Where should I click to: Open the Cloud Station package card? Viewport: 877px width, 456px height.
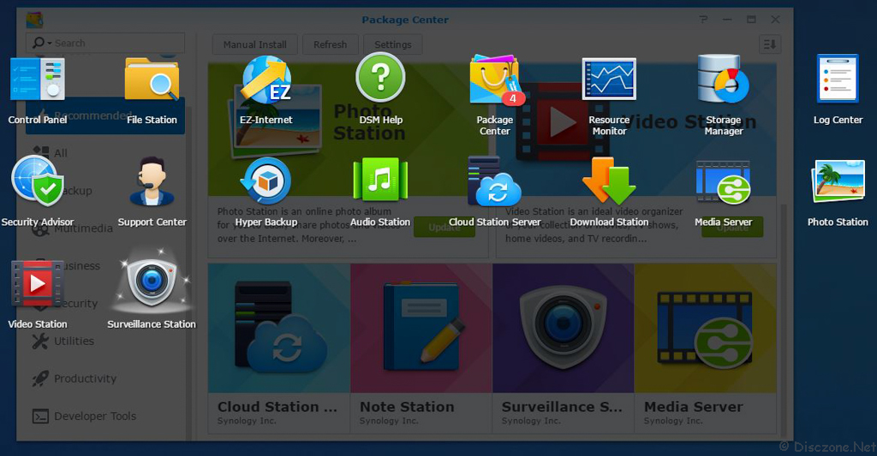click(x=279, y=348)
